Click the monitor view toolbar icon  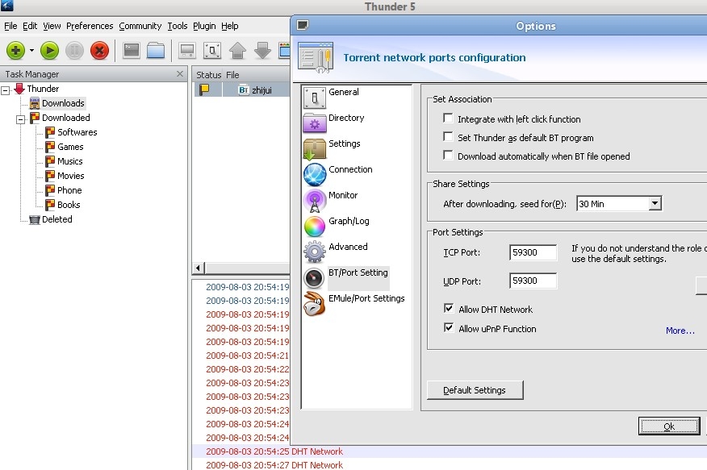point(187,51)
